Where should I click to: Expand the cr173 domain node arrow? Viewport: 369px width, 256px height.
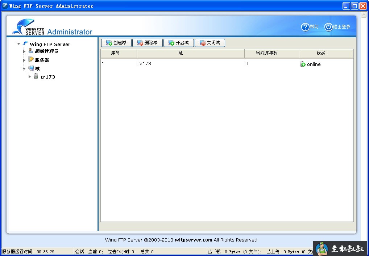[30, 77]
